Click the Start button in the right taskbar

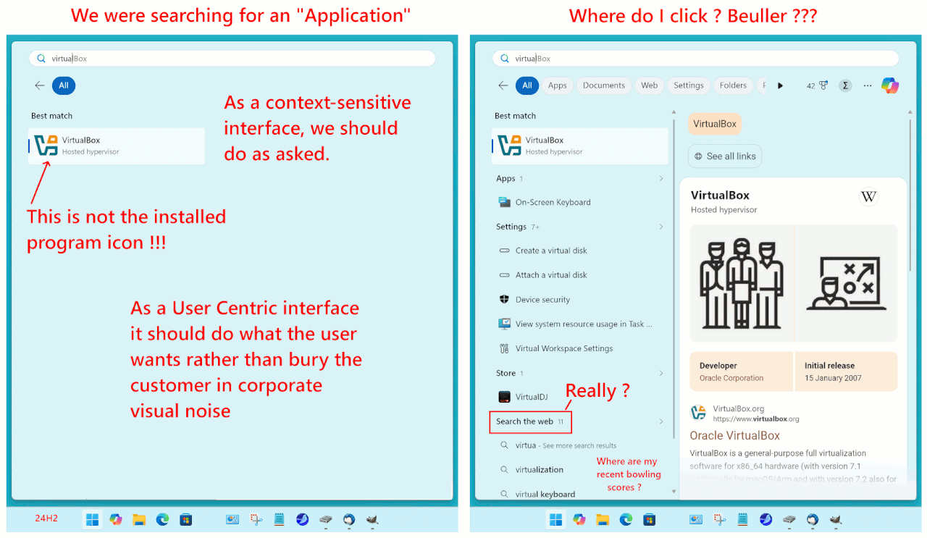555,519
